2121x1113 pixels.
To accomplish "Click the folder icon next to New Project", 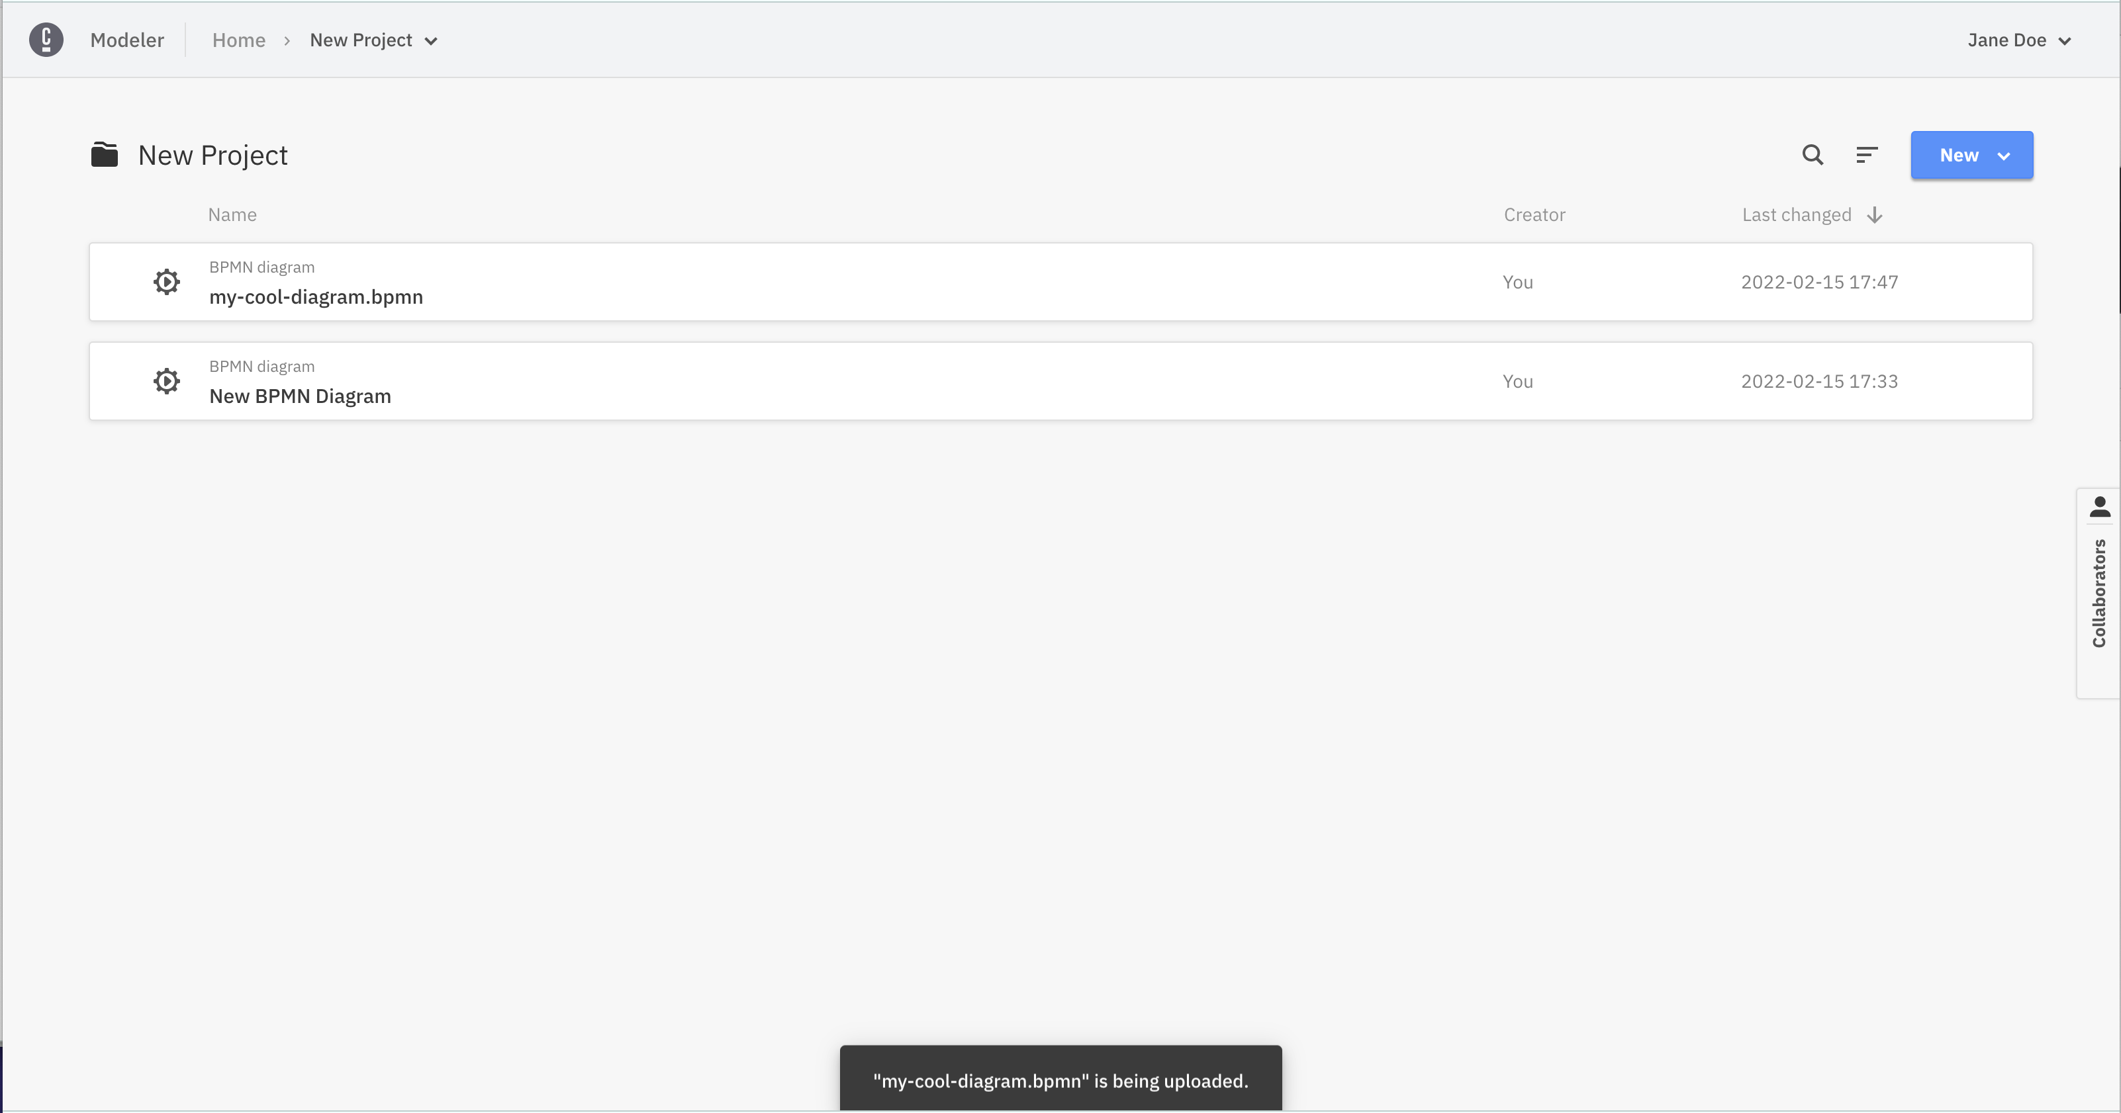I will tap(105, 154).
